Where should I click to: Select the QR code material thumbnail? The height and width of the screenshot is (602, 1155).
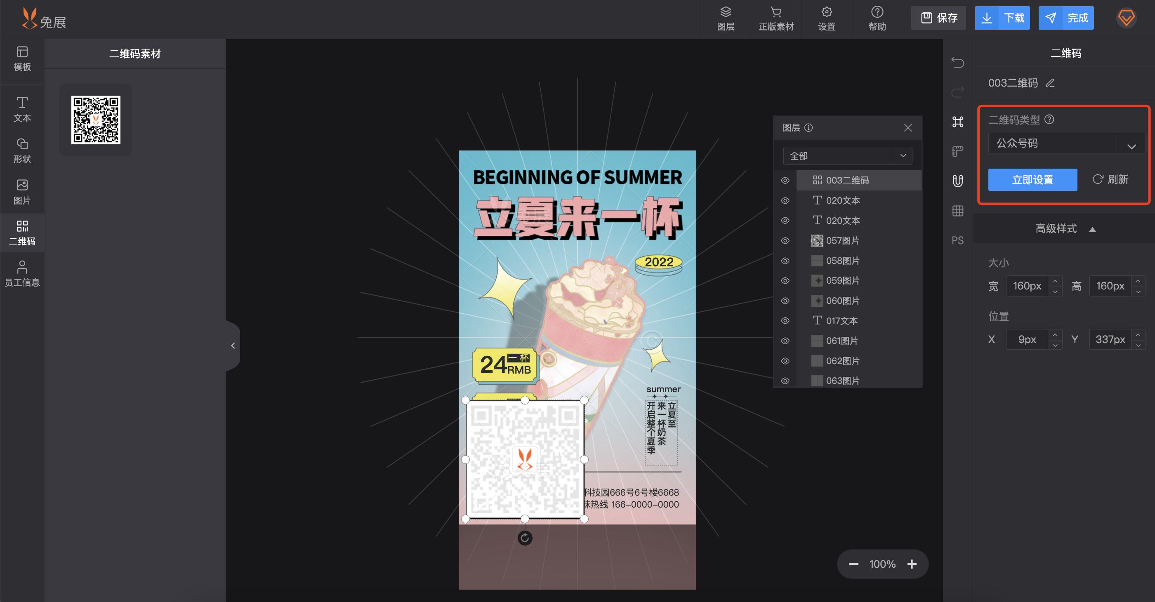[x=96, y=120]
